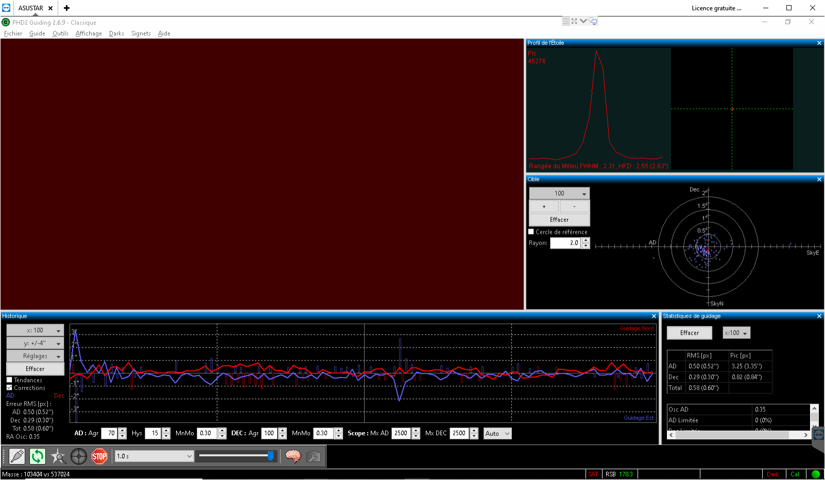Screen dimensions: 825x480
Task: Click the AD Agr value field
Action: tap(110, 434)
